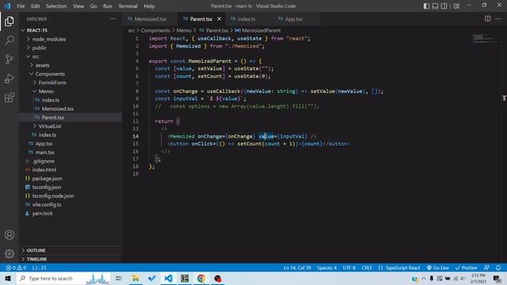Image resolution: width=507 pixels, height=285 pixels.
Task: Open the Edit menu
Action: pyautogui.click(x=35, y=6)
